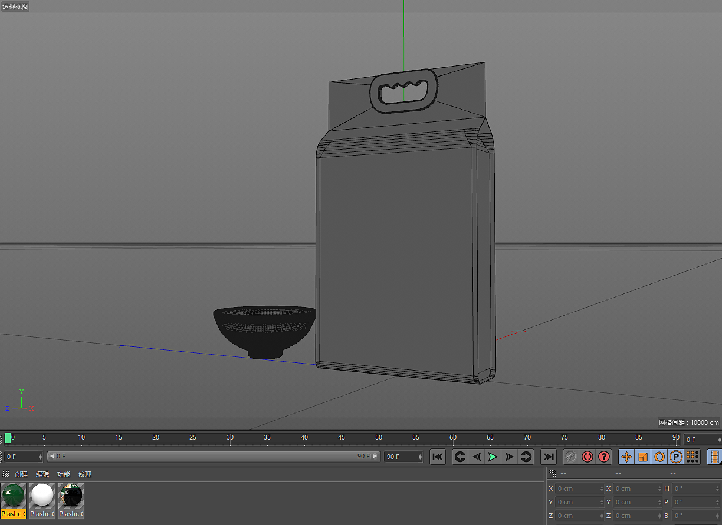
Task: Adjust the position X stepper arrows
Action: click(602, 488)
